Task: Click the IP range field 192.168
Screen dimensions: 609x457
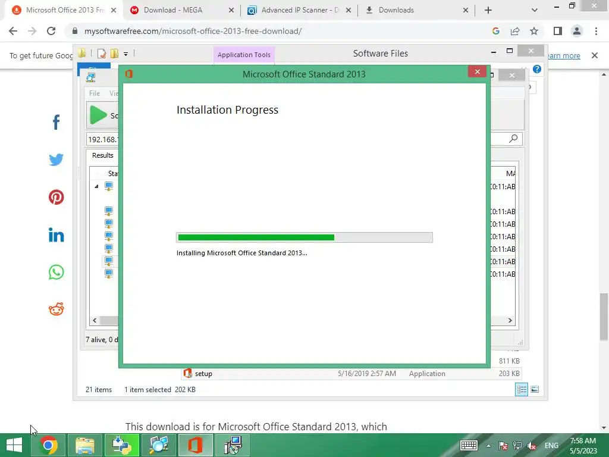Action: click(102, 139)
